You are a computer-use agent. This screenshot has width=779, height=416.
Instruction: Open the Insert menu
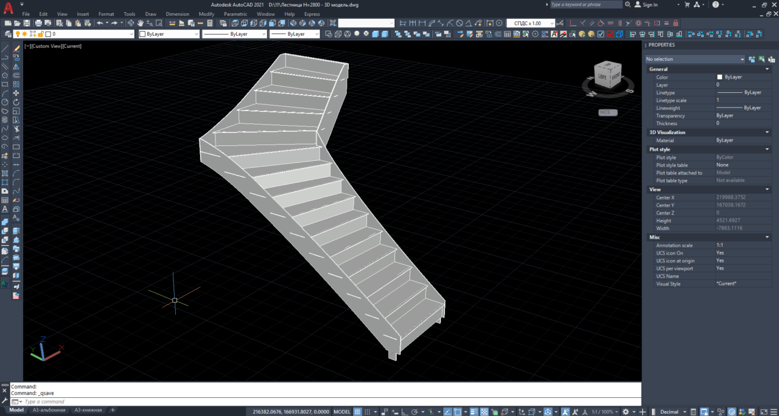click(x=83, y=14)
